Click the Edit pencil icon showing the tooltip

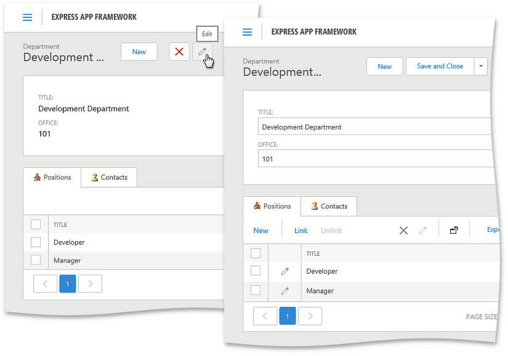coord(202,52)
